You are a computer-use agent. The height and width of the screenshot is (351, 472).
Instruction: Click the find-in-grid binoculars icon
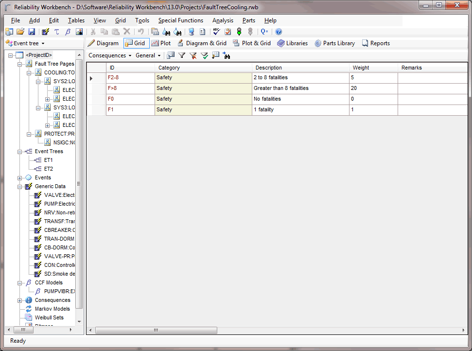click(227, 55)
